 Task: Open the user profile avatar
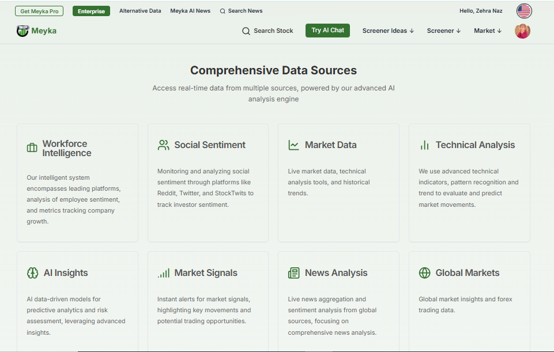pos(522,31)
